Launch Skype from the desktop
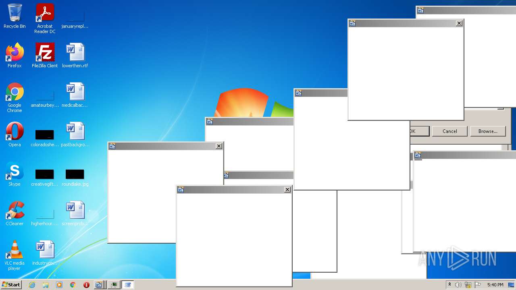The image size is (516, 290). coord(15,174)
